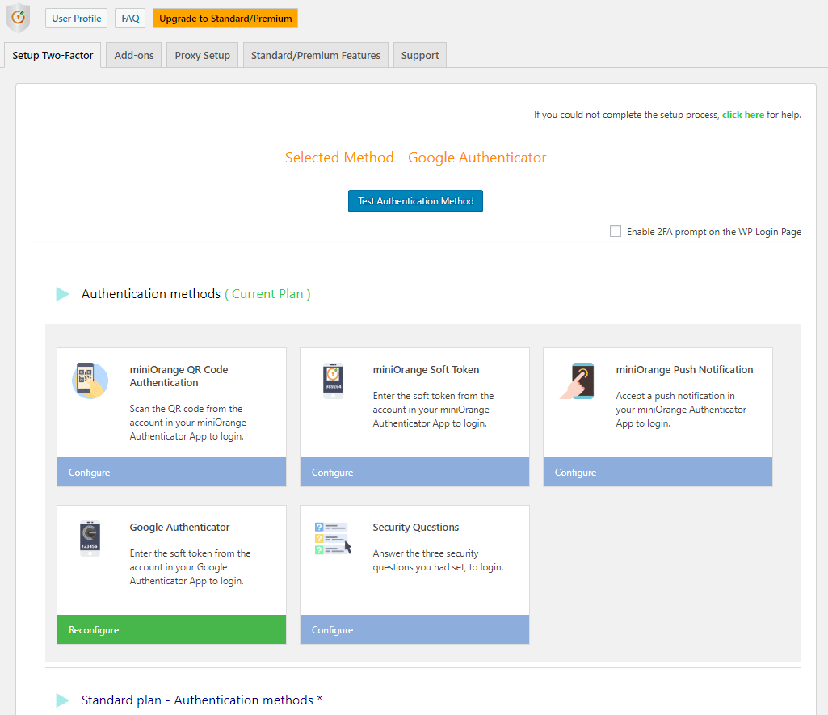Configure miniOrange Soft Token method
Image resolution: width=828 pixels, height=715 pixels.
414,472
